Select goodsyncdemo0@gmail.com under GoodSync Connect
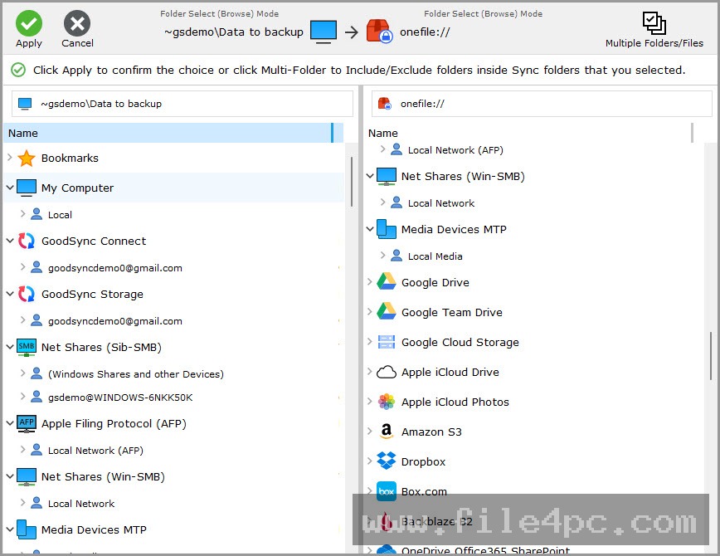 coord(114,268)
